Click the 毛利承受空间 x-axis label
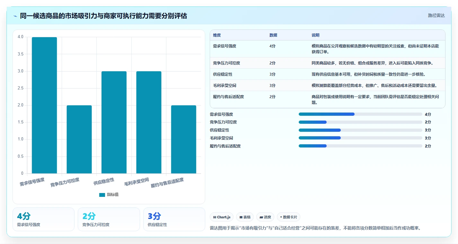 [137, 182]
